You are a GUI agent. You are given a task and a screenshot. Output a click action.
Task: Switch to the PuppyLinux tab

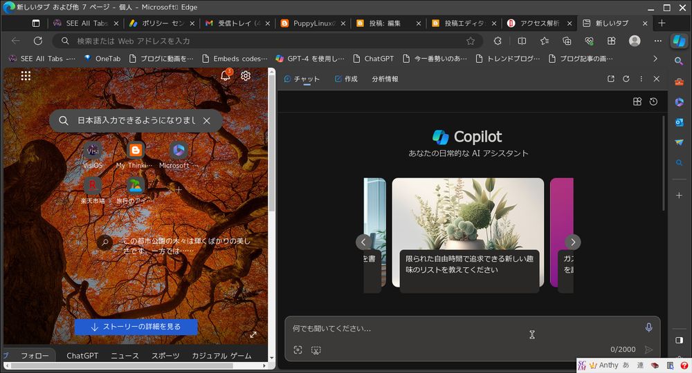(313, 23)
